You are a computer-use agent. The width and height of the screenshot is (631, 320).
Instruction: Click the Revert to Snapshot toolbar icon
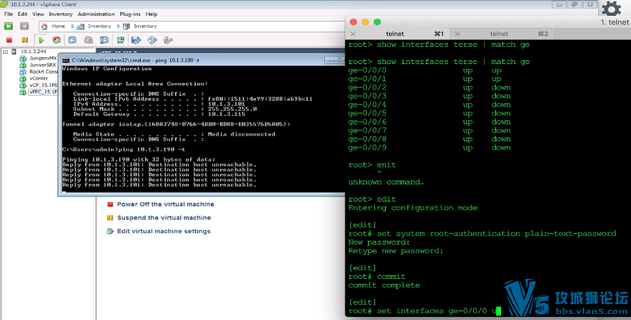point(89,40)
